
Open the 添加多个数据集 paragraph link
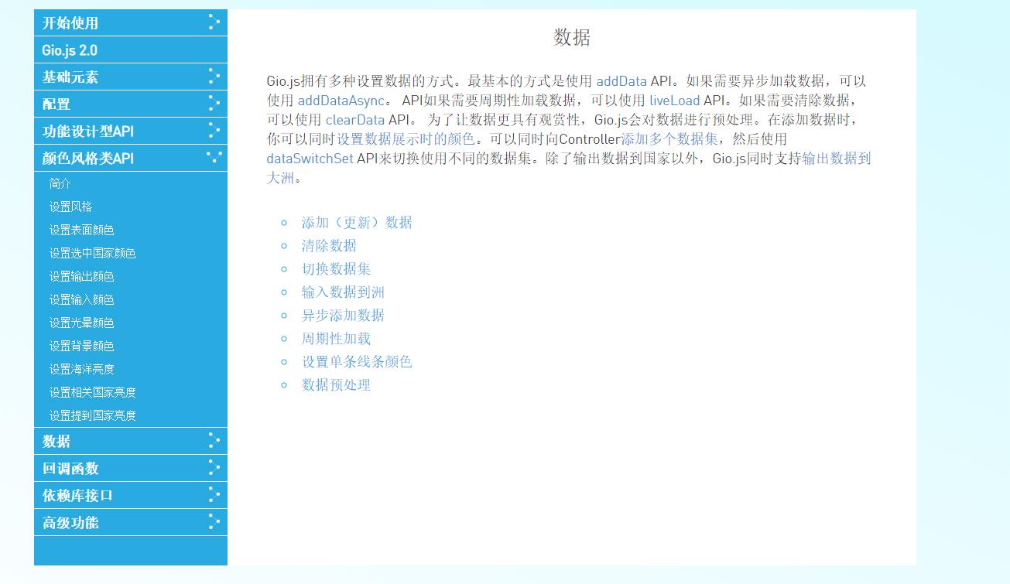click(669, 138)
